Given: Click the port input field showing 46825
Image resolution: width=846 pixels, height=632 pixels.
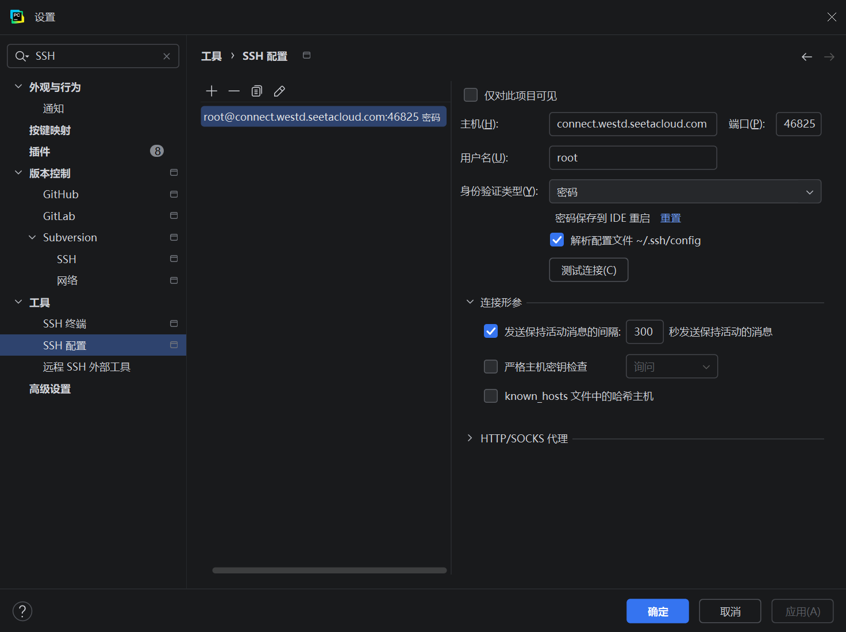Looking at the screenshot, I should tap(798, 124).
